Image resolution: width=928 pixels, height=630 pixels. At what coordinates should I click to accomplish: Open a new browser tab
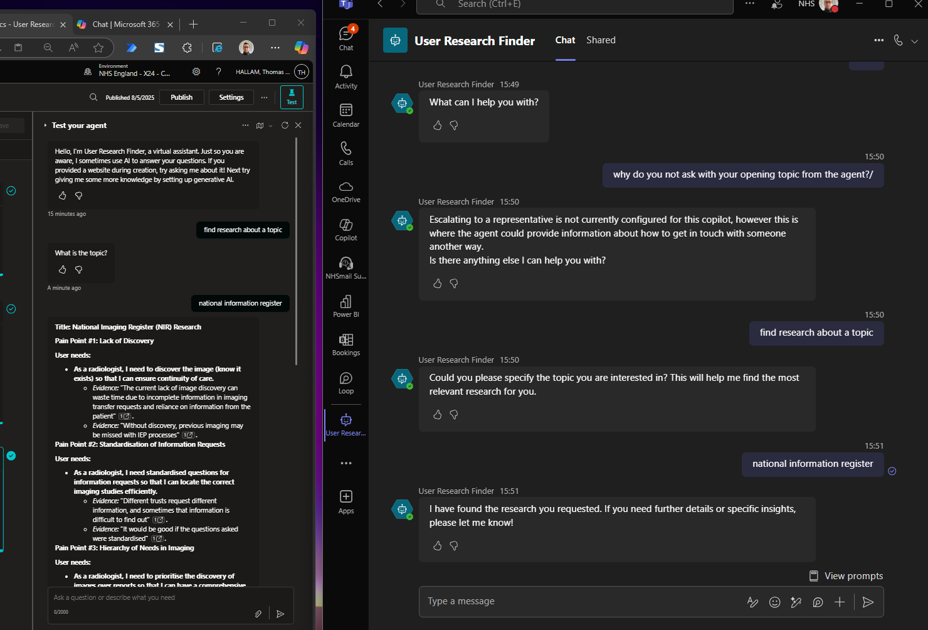[193, 24]
